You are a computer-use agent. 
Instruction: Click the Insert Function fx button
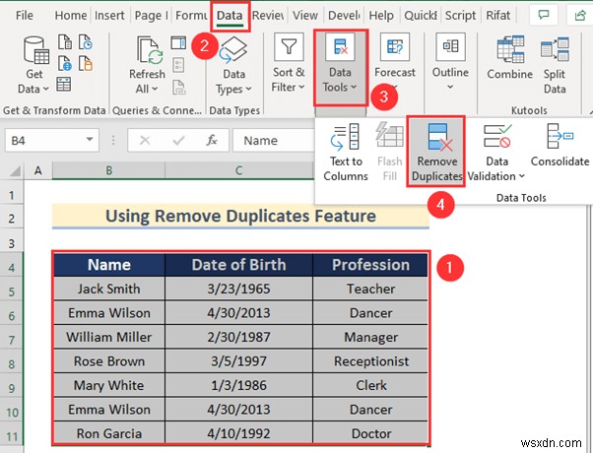click(212, 140)
